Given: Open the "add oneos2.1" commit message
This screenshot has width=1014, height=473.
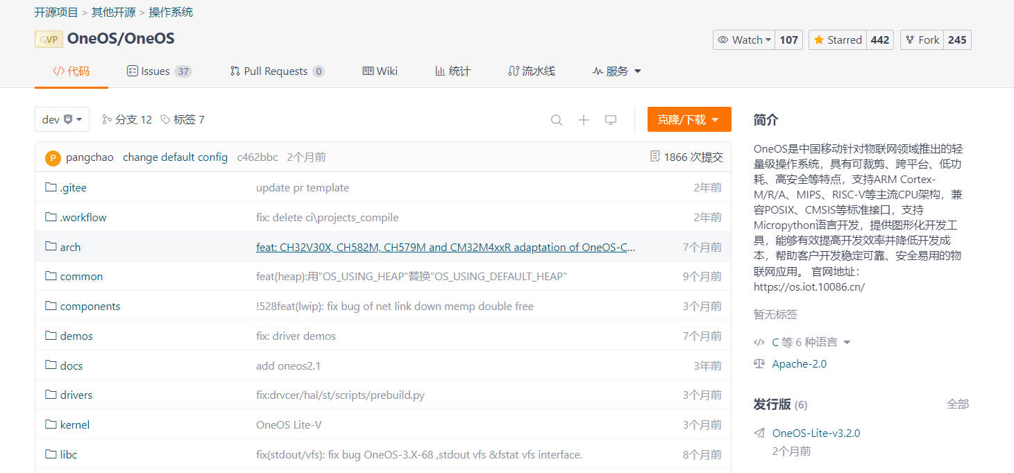Looking at the screenshot, I should tap(289, 365).
